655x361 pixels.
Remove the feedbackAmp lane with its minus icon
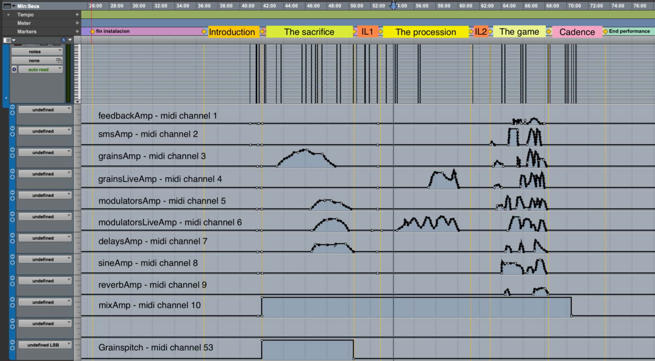click(12, 108)
